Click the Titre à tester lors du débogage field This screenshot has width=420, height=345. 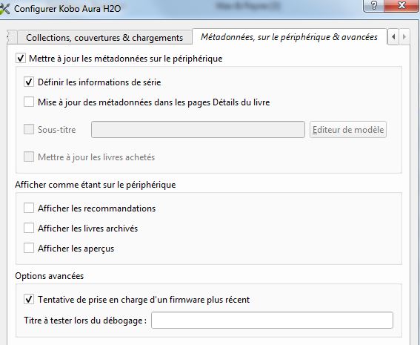point(272,320)
